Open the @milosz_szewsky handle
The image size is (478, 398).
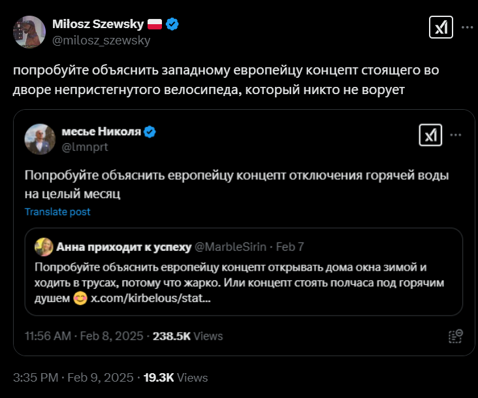pyautogui.click(x=101, y=40)
